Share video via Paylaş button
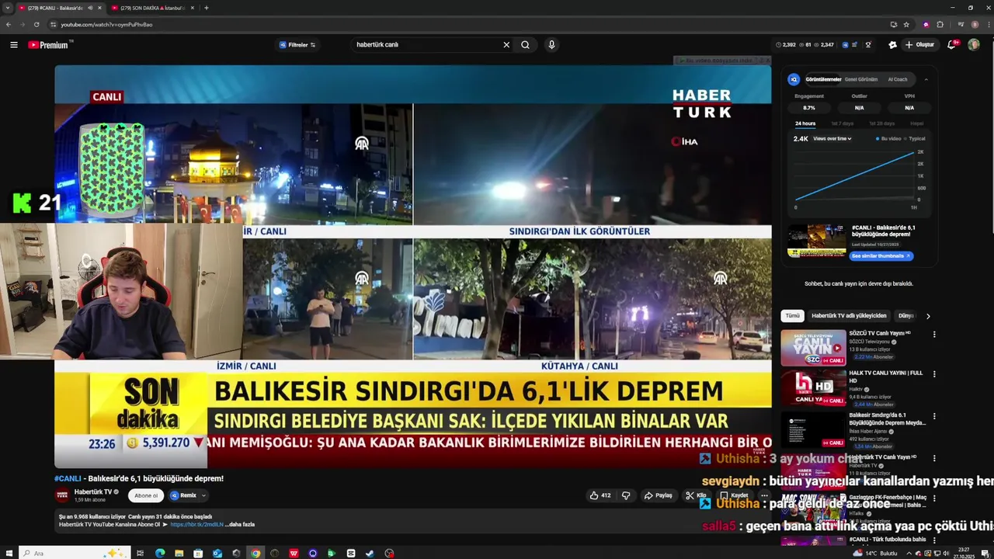Screen dimensions: 994x559 (658, 495)
